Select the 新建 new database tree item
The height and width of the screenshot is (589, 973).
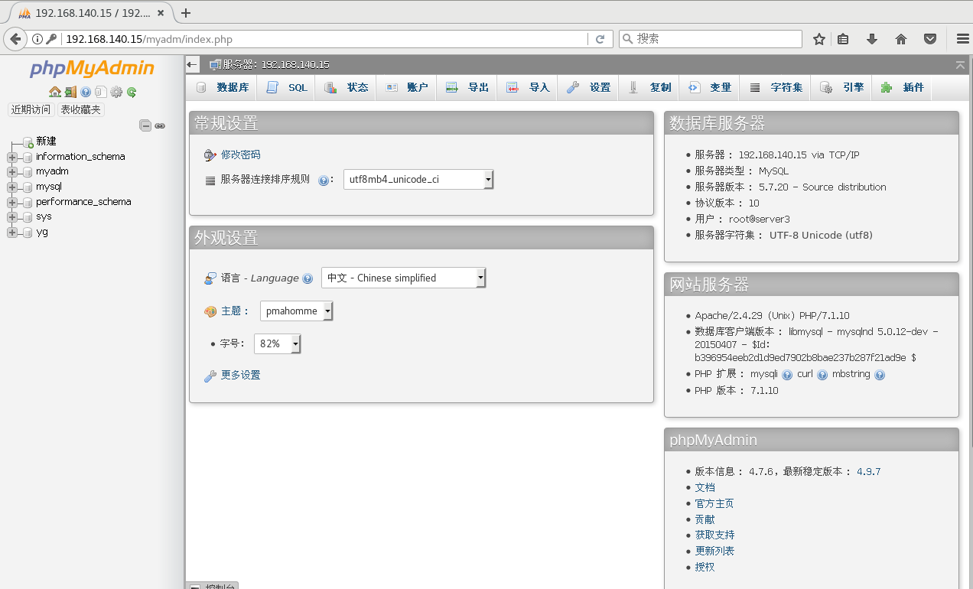46,142
